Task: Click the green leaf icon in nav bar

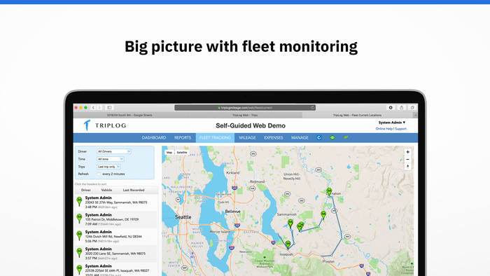Action: [346, 137]
